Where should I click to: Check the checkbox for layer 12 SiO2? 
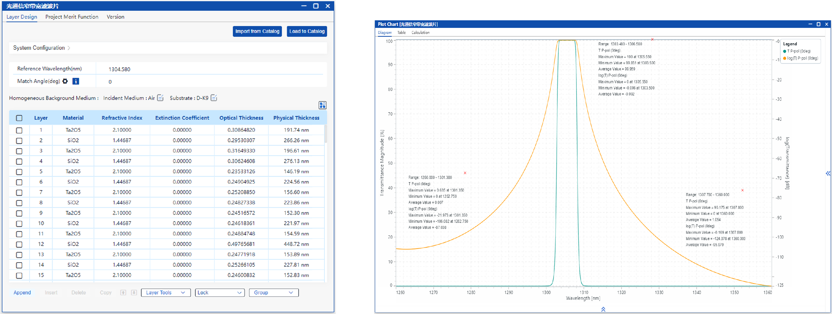[19, 244]
